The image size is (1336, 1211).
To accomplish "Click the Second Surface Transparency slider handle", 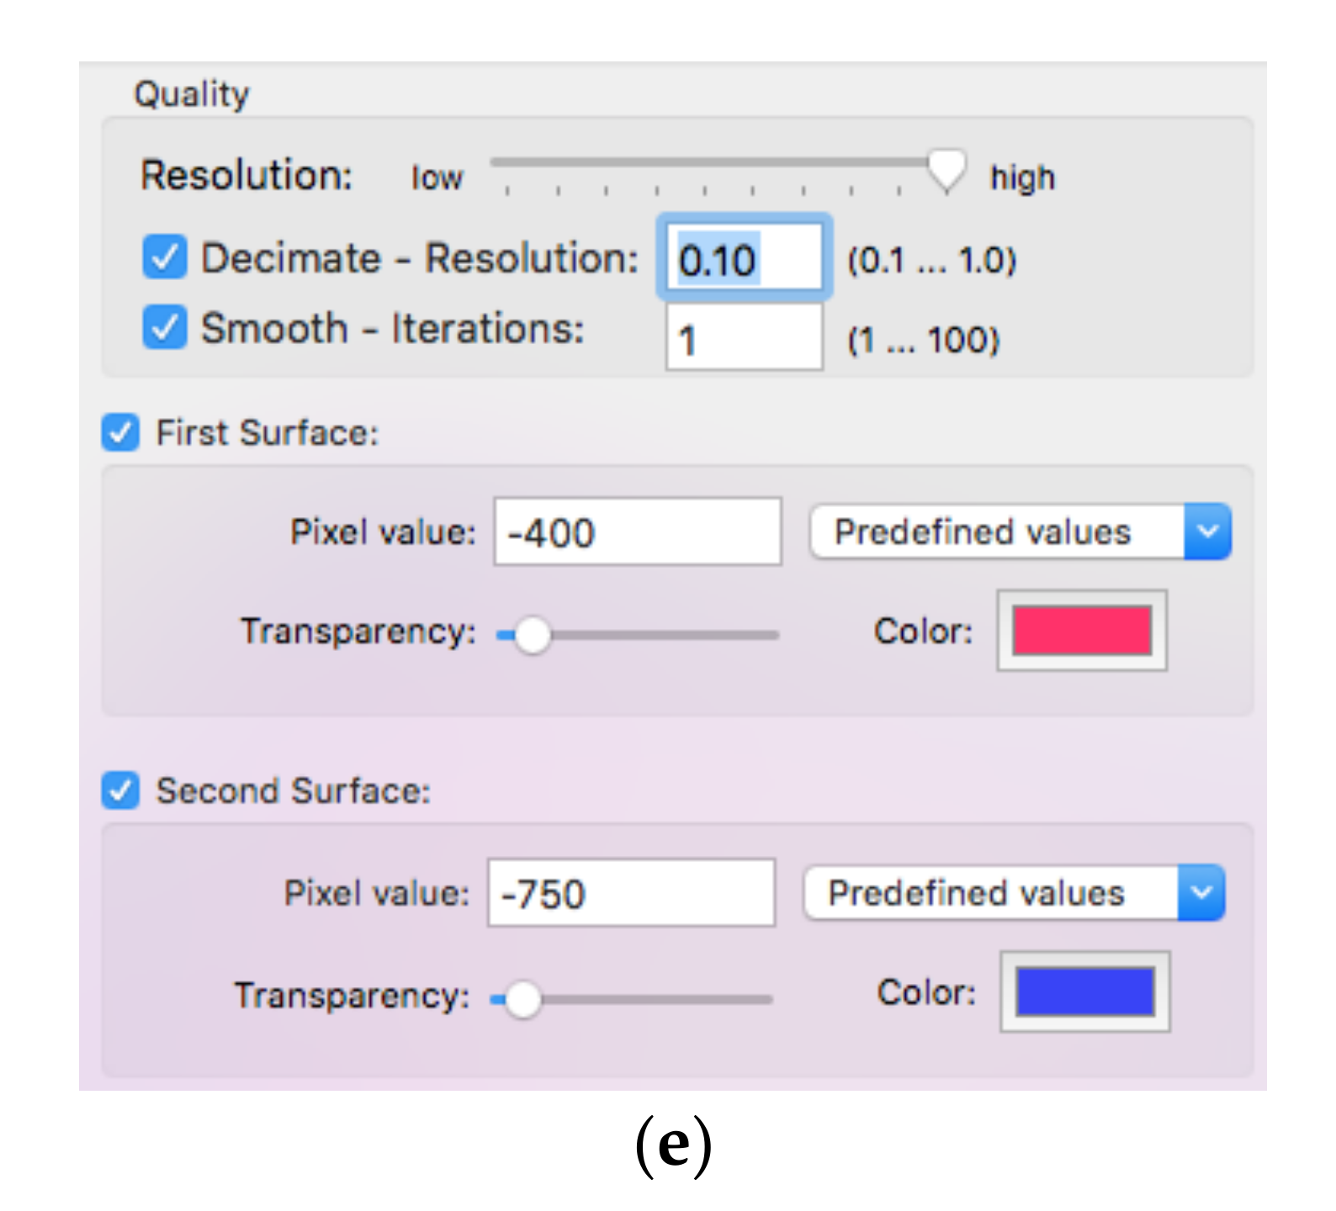I will 523,999.
